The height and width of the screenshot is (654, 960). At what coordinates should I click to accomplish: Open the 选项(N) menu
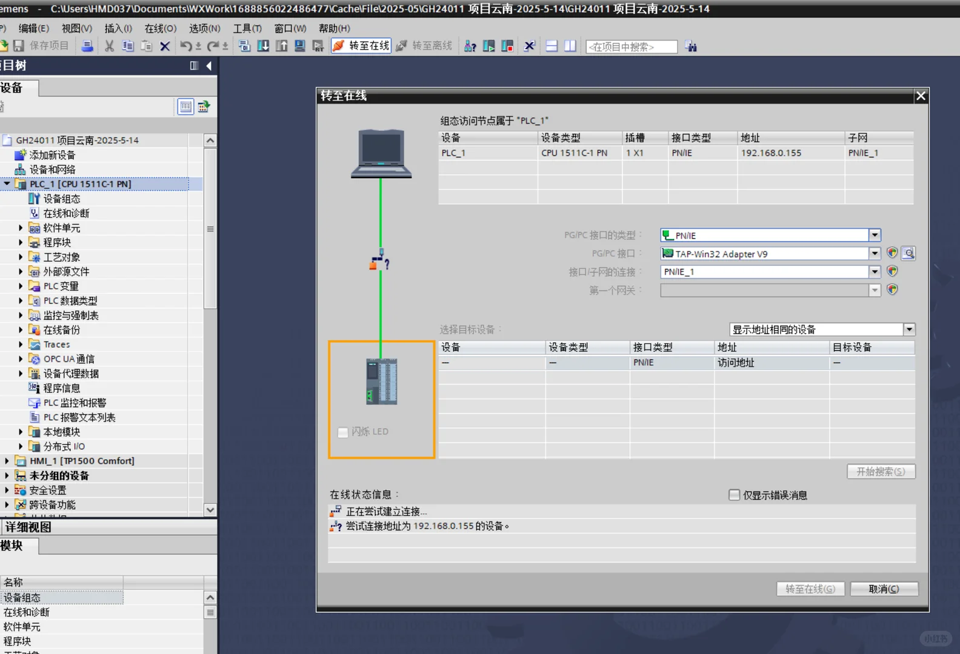205,28
